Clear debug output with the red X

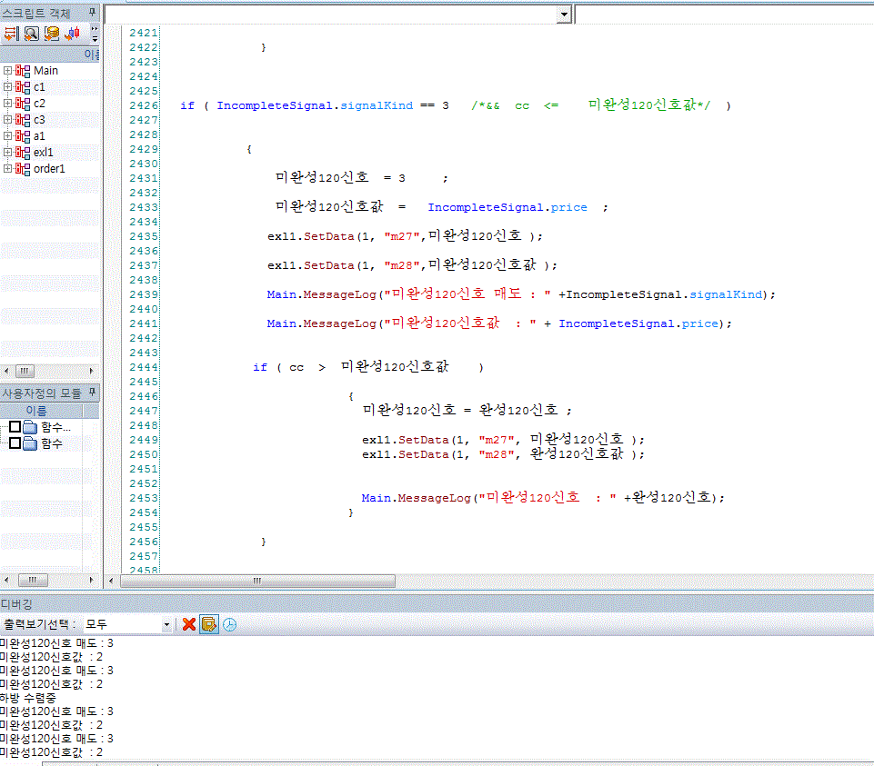tap(189, 624)
